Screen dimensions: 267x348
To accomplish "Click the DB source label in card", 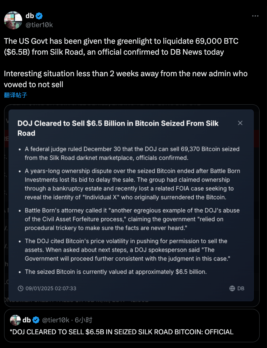I will point(241,288).
